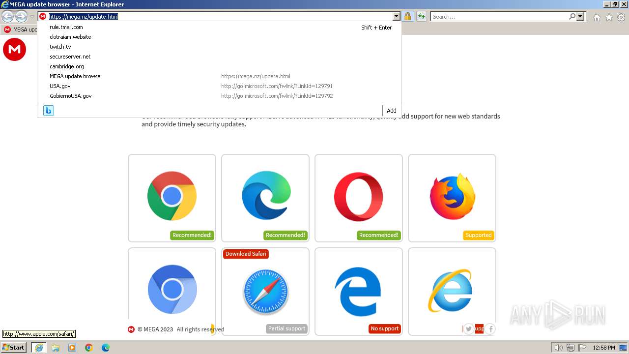
Task: Click the Opera browser card
Action: [x=359, y=198]
